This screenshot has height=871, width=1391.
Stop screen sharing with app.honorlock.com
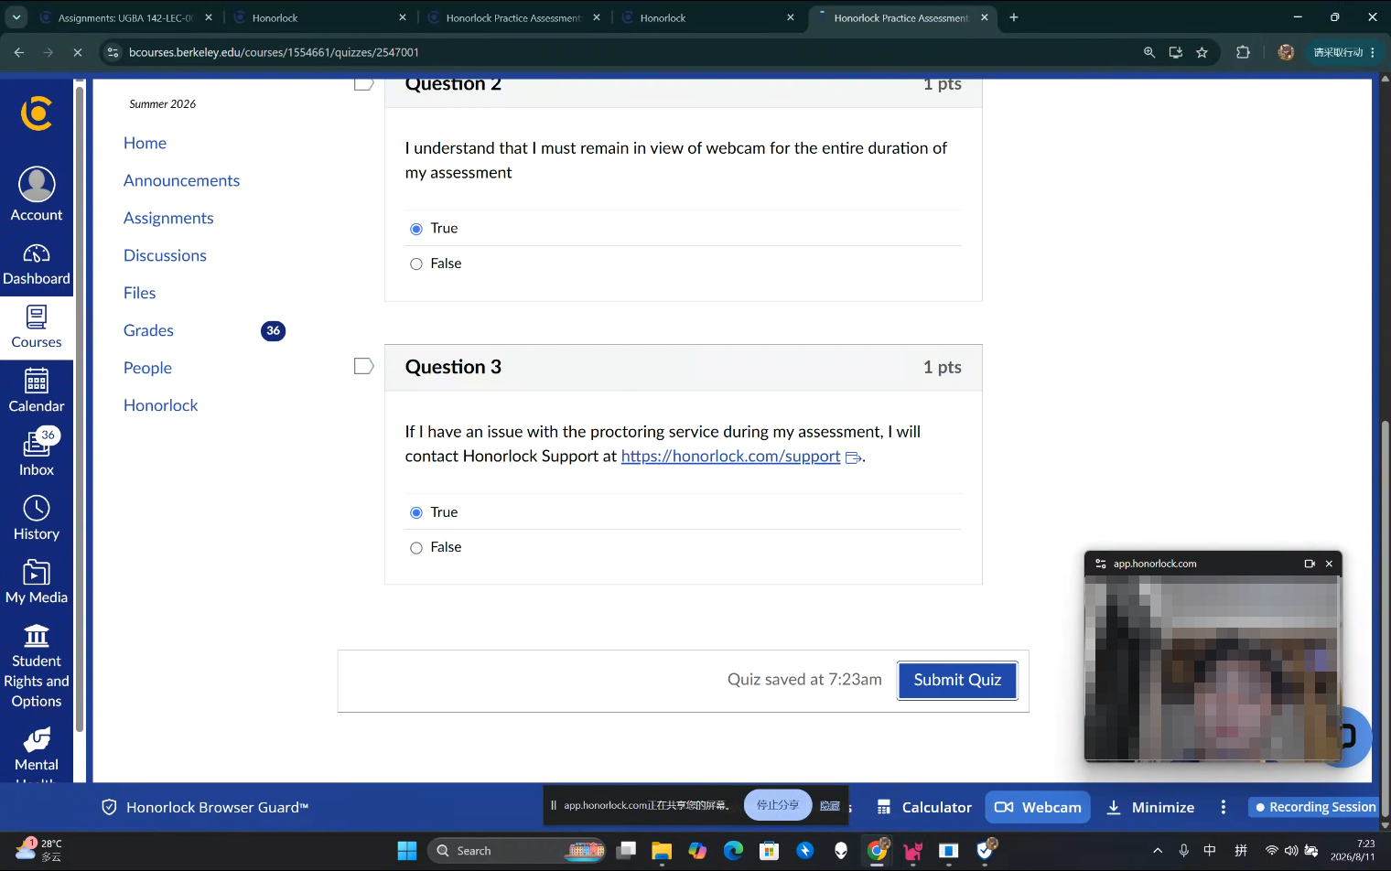pos(777,805)
